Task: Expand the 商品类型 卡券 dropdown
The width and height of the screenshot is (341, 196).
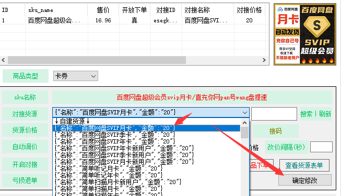Action: [x=76, y=76]
